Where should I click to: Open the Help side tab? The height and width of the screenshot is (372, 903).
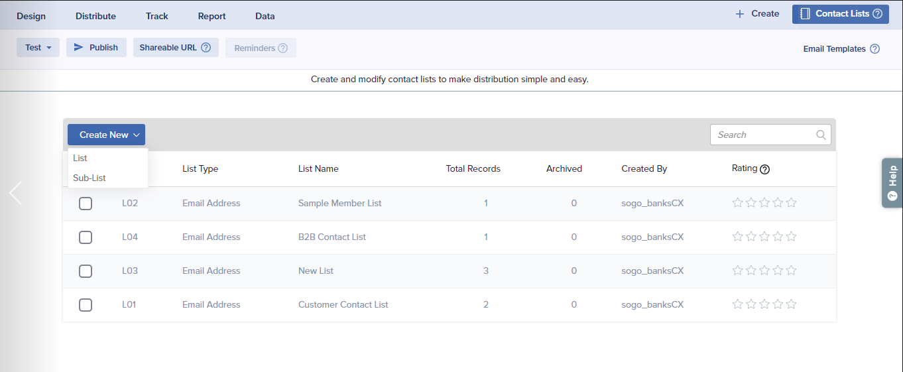point(892,182)
